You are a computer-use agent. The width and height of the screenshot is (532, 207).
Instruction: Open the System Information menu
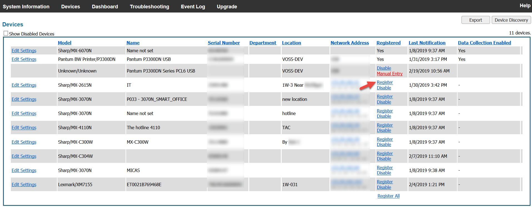[26, 7]
